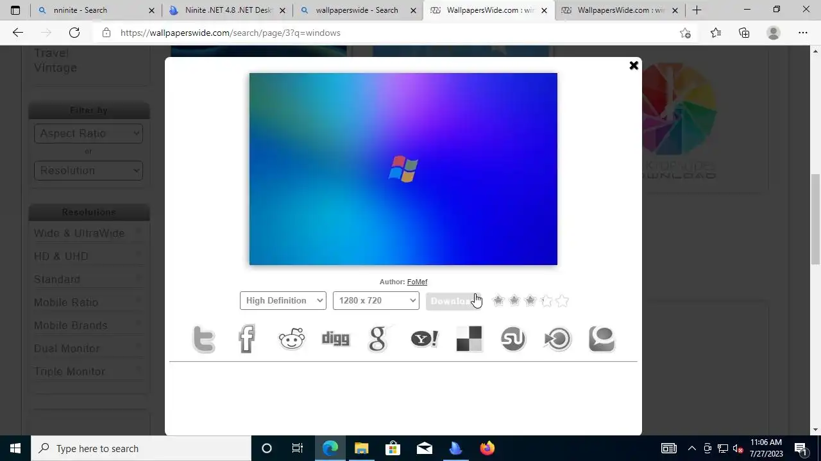Rate wallpaper three stars
The width and height of the screenshot is (821, 461).
pos(530,300)
